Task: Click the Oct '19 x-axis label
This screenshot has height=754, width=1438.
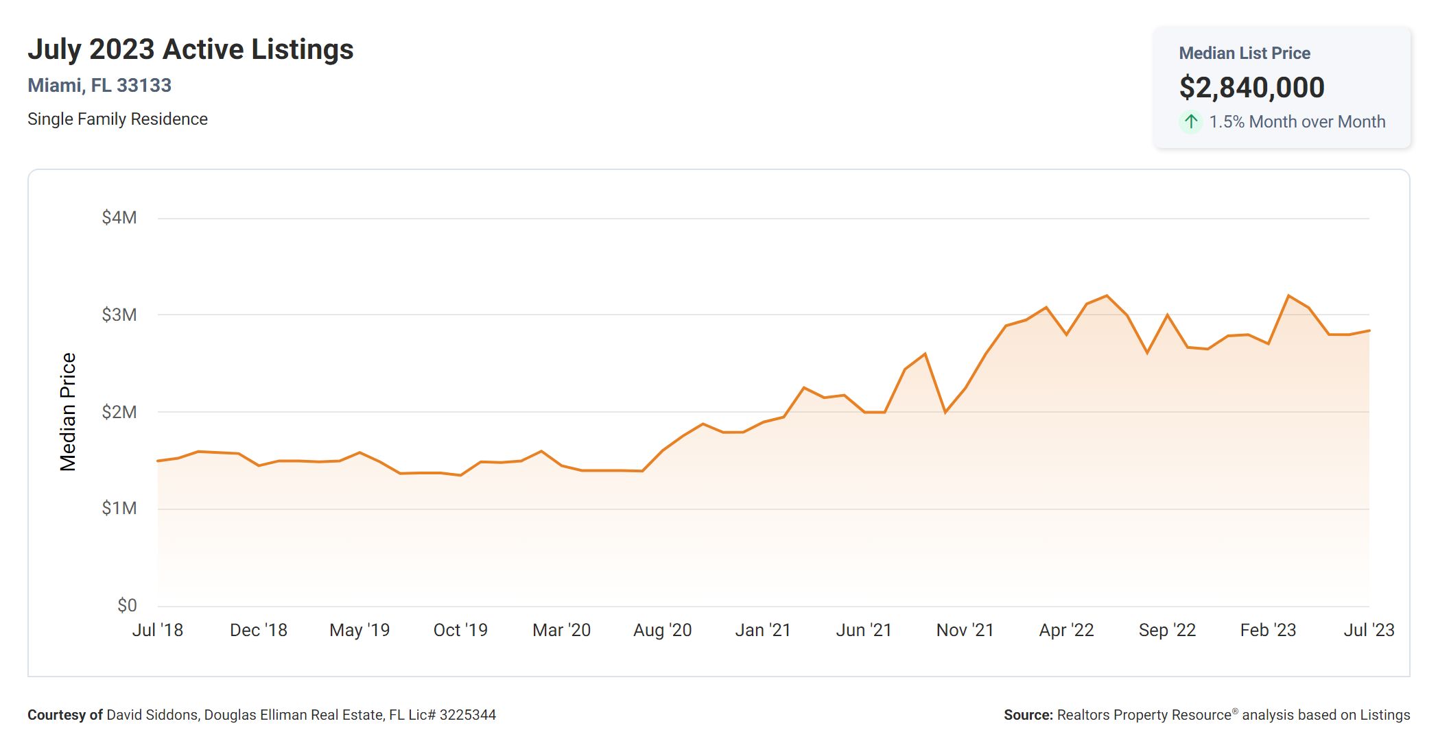Action: [x=460, y=631]
